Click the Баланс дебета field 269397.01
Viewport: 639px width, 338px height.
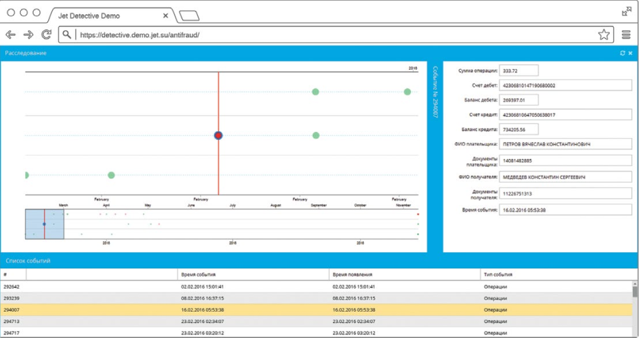519,100
